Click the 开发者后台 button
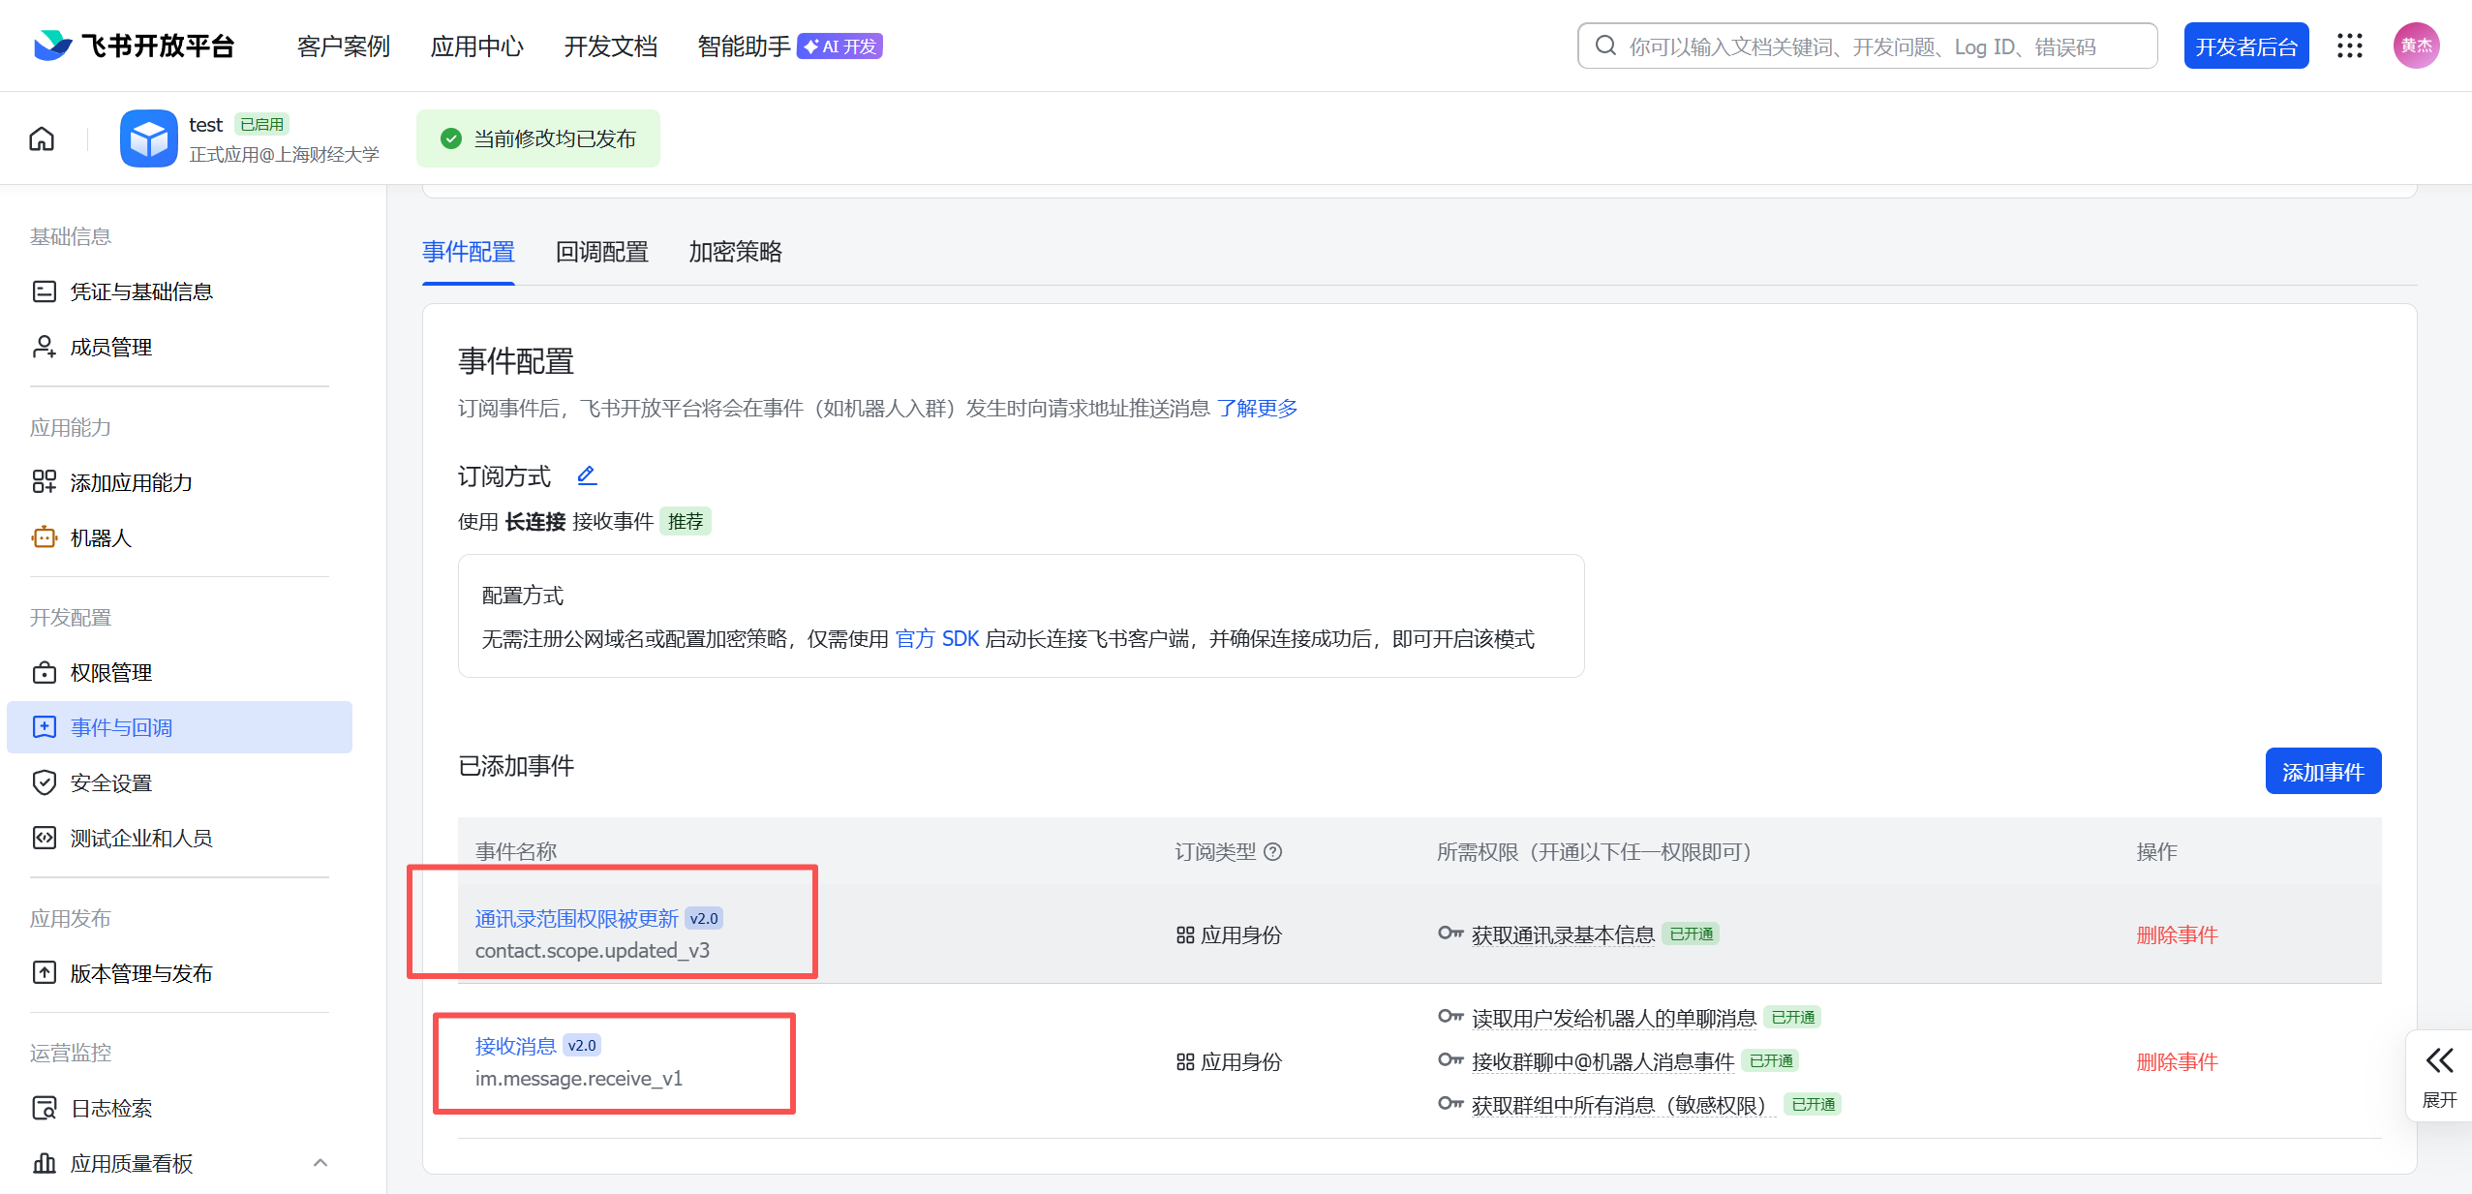Image resolution: width=2472 pixels, height=1194 pixels. point(2245,46)
